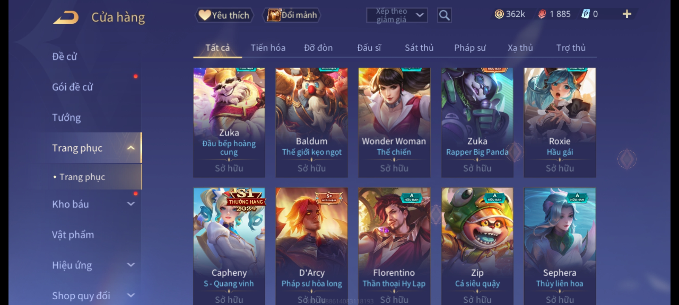Switch to the Tiến hóa tab
679x305 pixels.
[268, 48]
